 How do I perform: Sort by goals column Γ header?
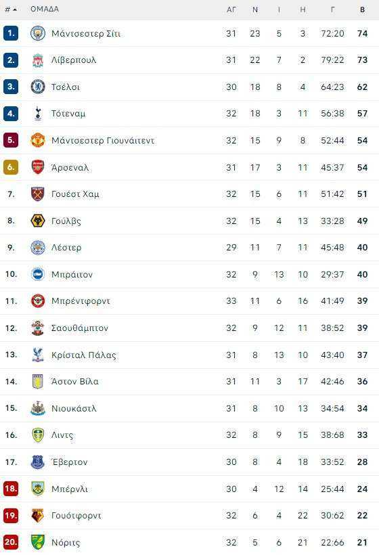(332, 9)
